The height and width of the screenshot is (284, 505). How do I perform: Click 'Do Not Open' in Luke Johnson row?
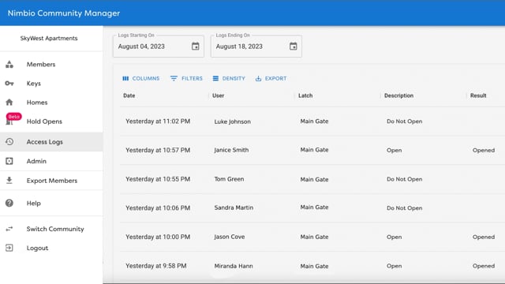(x=405, y=121)
